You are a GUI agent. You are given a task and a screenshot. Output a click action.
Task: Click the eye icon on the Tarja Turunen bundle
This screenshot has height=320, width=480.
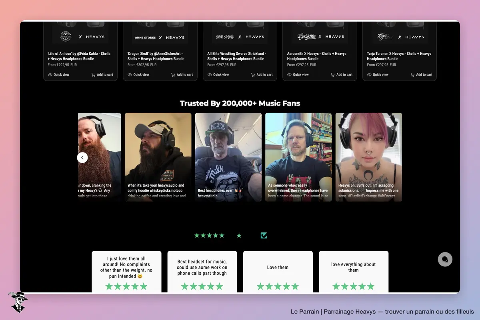click(x=369, y=75)
